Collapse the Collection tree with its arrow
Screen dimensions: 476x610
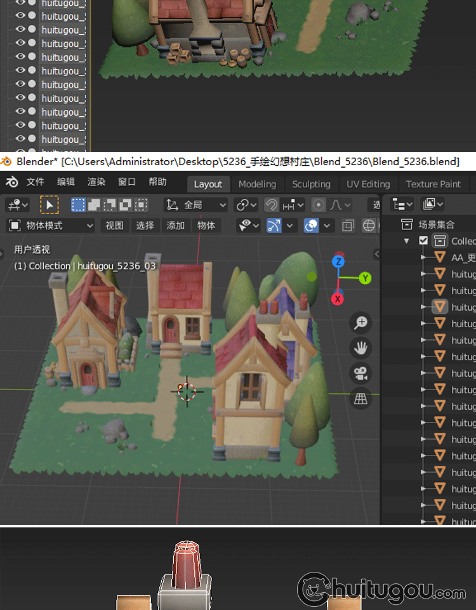[x=407, y=241]
